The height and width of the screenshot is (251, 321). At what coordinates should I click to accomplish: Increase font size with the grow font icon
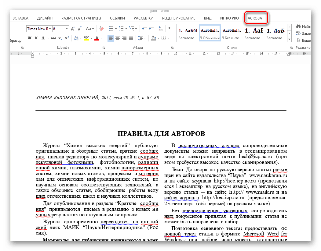pyautogui.click(x=73, y=29)
